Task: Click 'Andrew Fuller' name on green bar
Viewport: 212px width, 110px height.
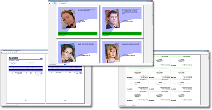Action: [107, 33]
